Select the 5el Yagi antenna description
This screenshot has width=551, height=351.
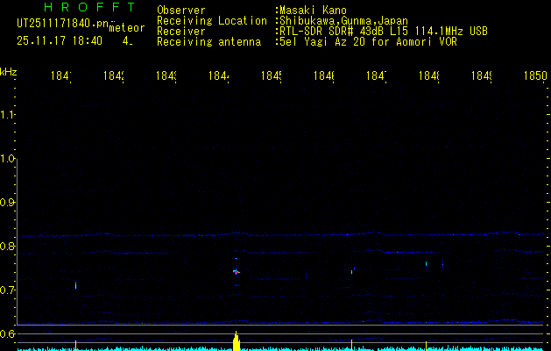pos(366,42)
